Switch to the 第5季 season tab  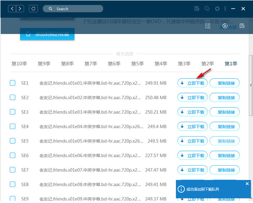coord(137,63)
